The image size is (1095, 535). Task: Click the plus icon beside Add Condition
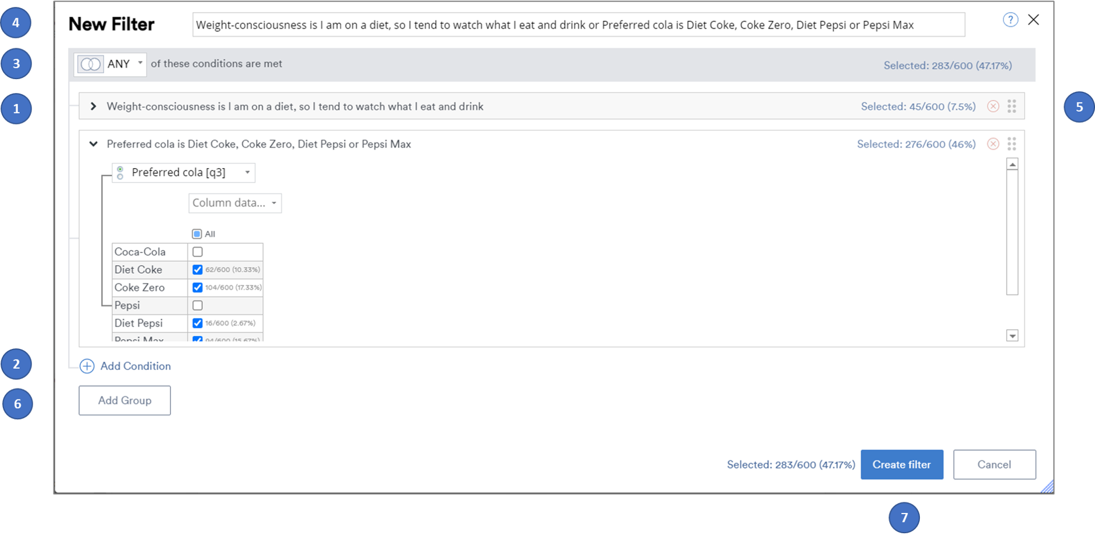87,366
